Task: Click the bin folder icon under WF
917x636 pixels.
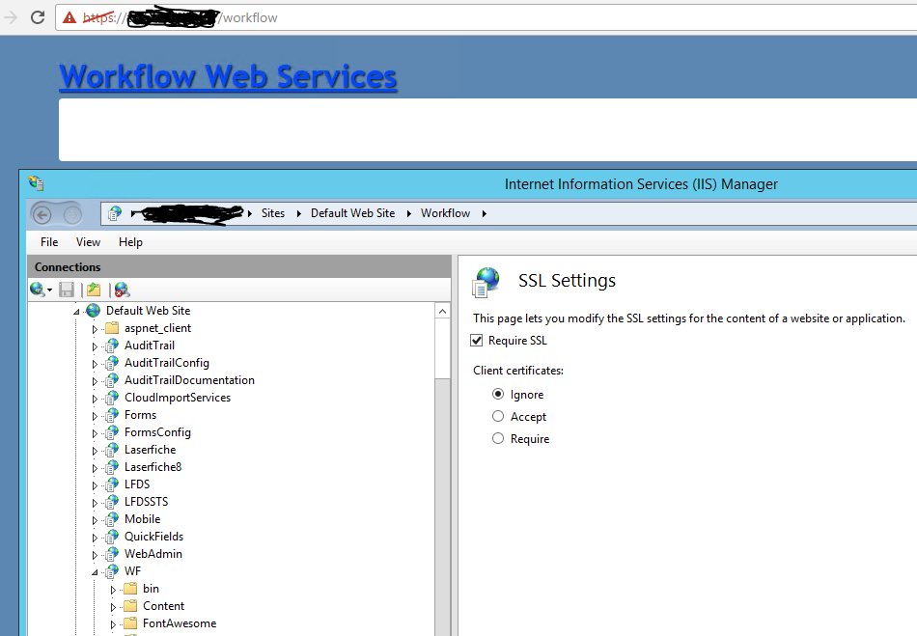Action: [x=130, y=589]
